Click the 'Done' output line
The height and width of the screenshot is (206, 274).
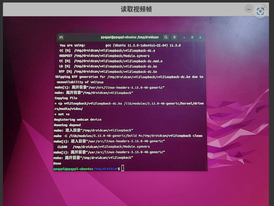tap(57, 164)
